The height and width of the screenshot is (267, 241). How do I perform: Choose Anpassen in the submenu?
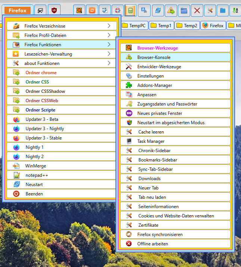(x=175, y=95)
